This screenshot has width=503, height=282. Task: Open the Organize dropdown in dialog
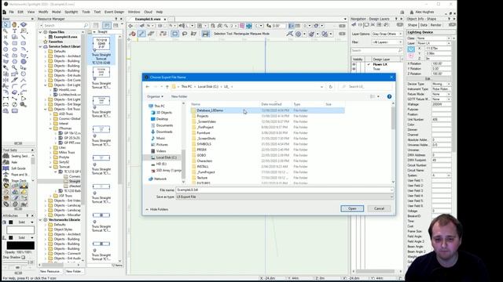pyautogui.click(x=155, y=96)
